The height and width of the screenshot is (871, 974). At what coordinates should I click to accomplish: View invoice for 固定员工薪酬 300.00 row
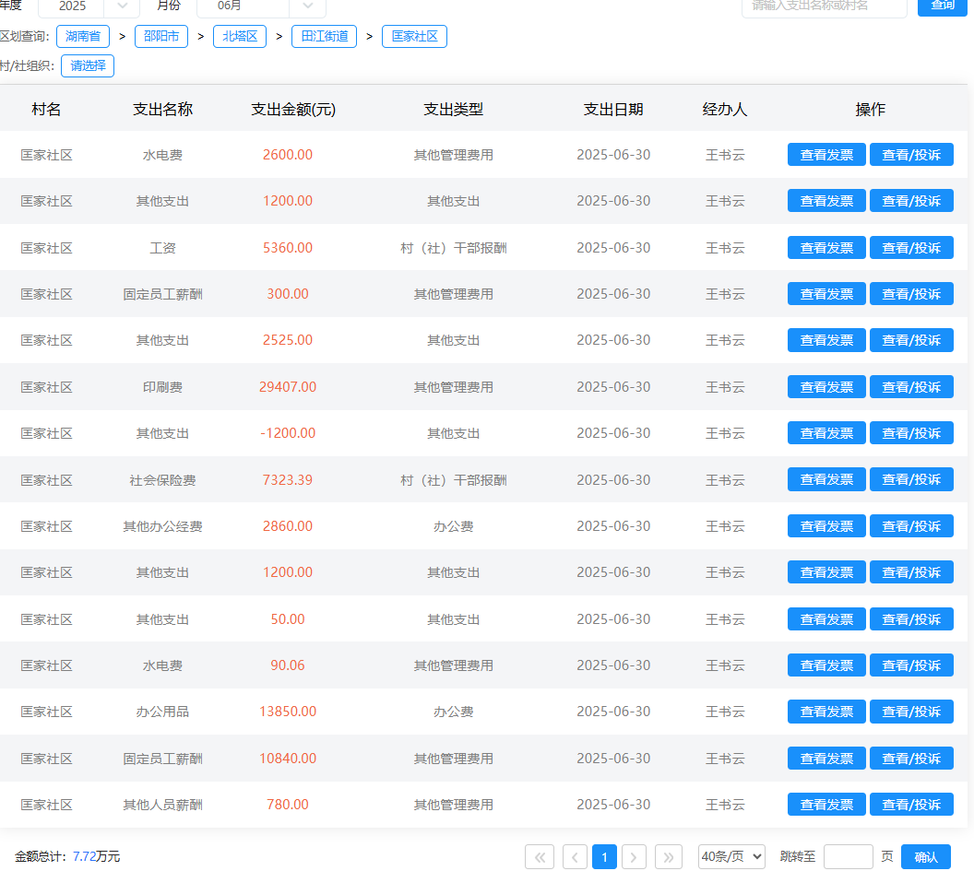826,294
